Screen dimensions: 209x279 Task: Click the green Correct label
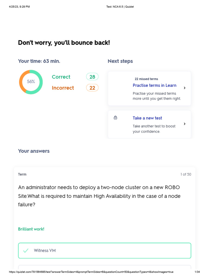coord(61,77)
